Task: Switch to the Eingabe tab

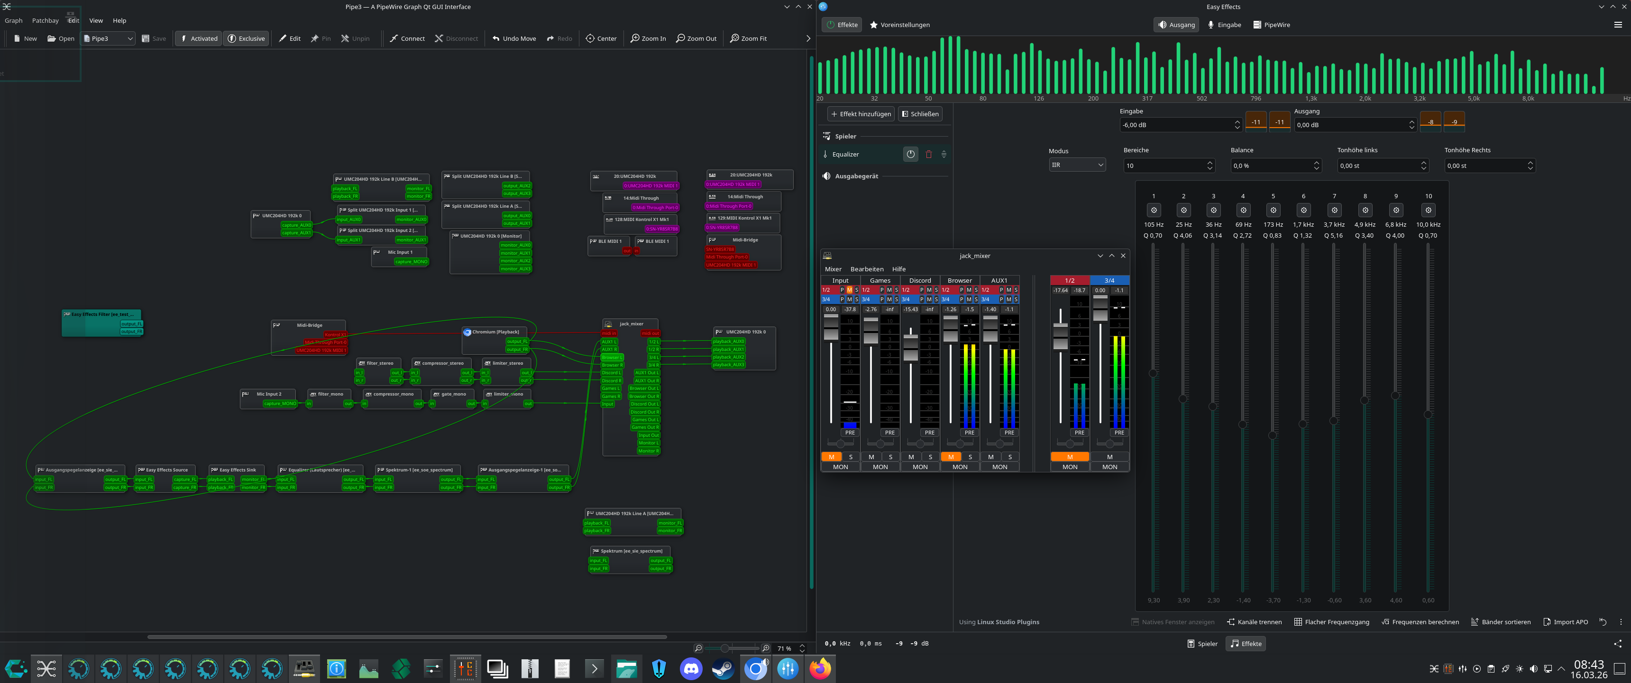Action: pyautogui.click(x=1224, y=25)
